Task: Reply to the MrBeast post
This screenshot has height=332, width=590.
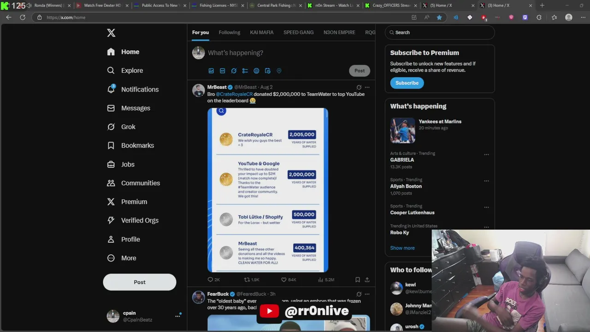Action: pyautogui.click(x=213, y=279)
